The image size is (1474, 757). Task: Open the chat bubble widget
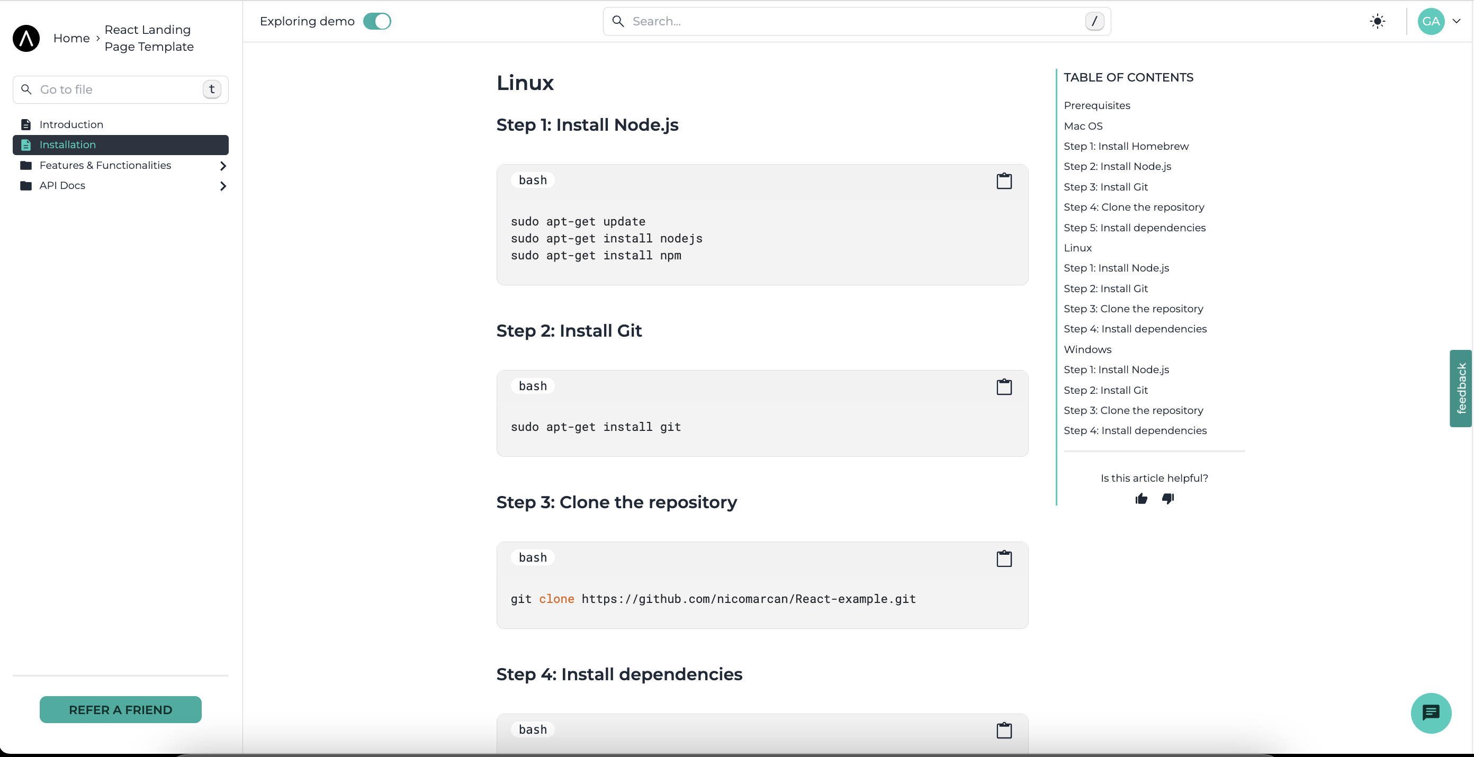coord(1431,713)
